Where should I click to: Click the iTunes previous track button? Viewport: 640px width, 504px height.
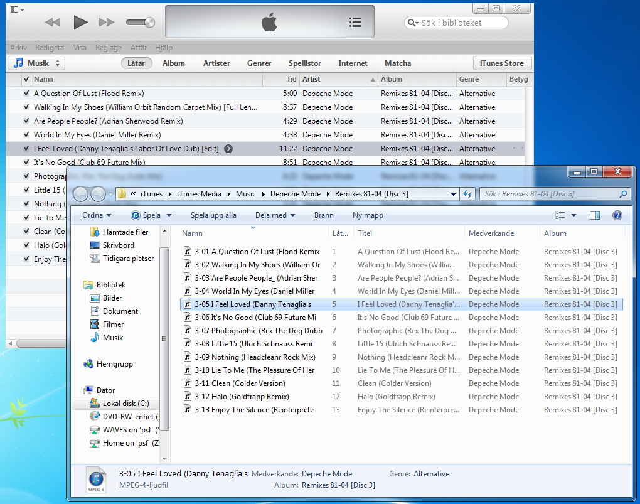click(52, 23)
